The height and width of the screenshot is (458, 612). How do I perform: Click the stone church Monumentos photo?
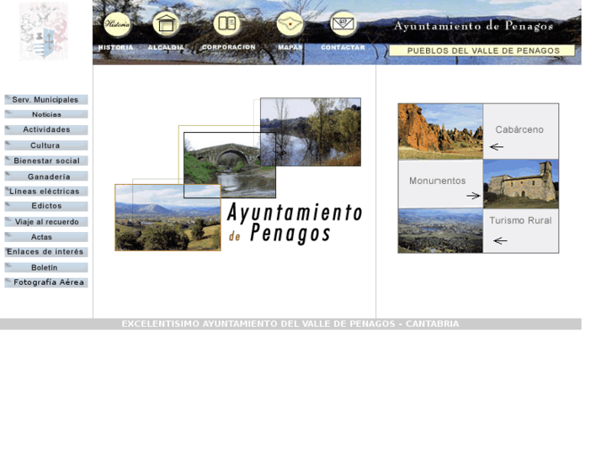tap(521, 183)
